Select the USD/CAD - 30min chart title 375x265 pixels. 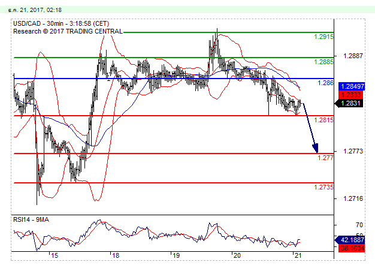point(61,23)
